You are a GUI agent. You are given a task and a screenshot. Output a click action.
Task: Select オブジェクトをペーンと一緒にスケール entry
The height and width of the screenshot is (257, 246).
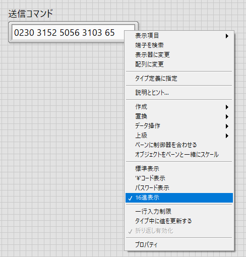pos(179,154)
